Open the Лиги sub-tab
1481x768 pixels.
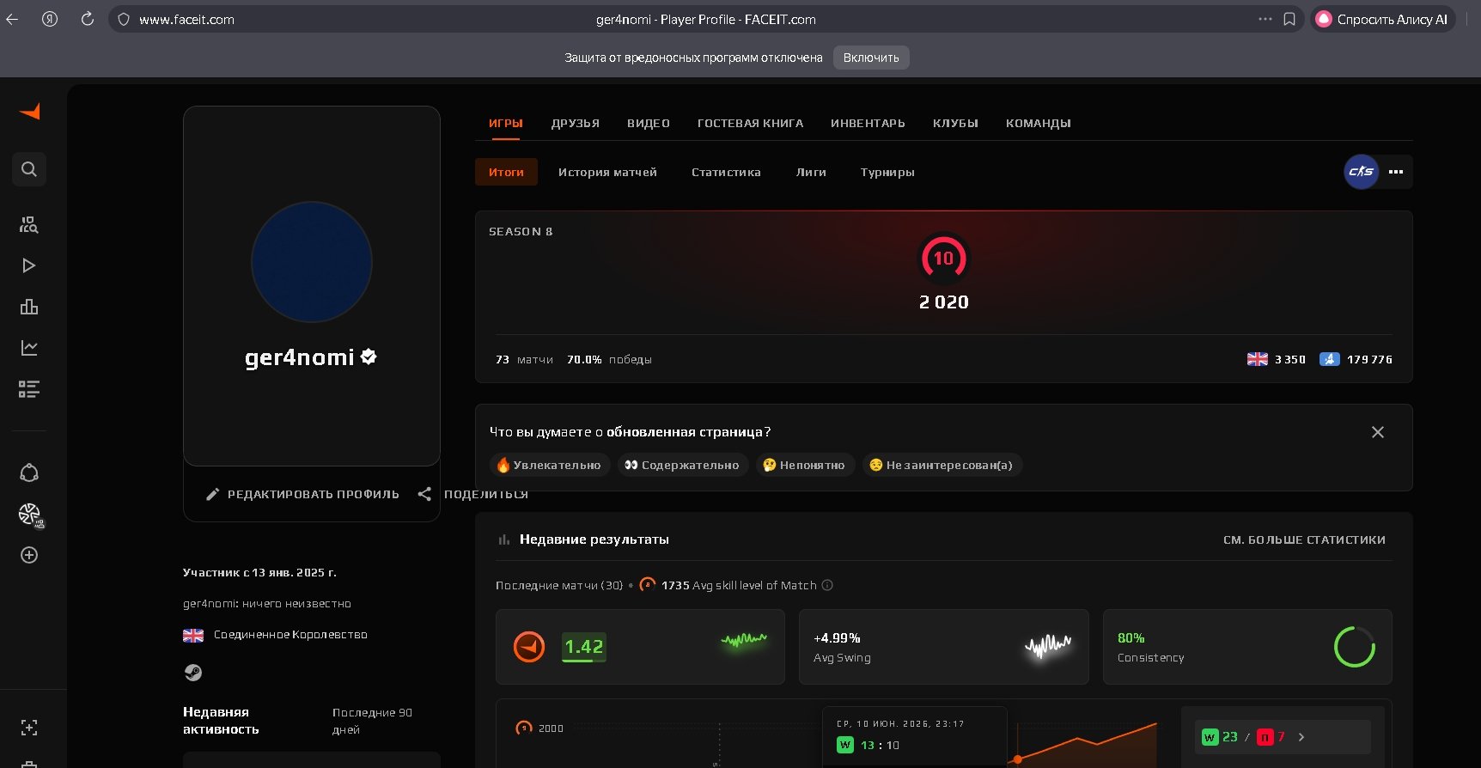tap(811, 172)
